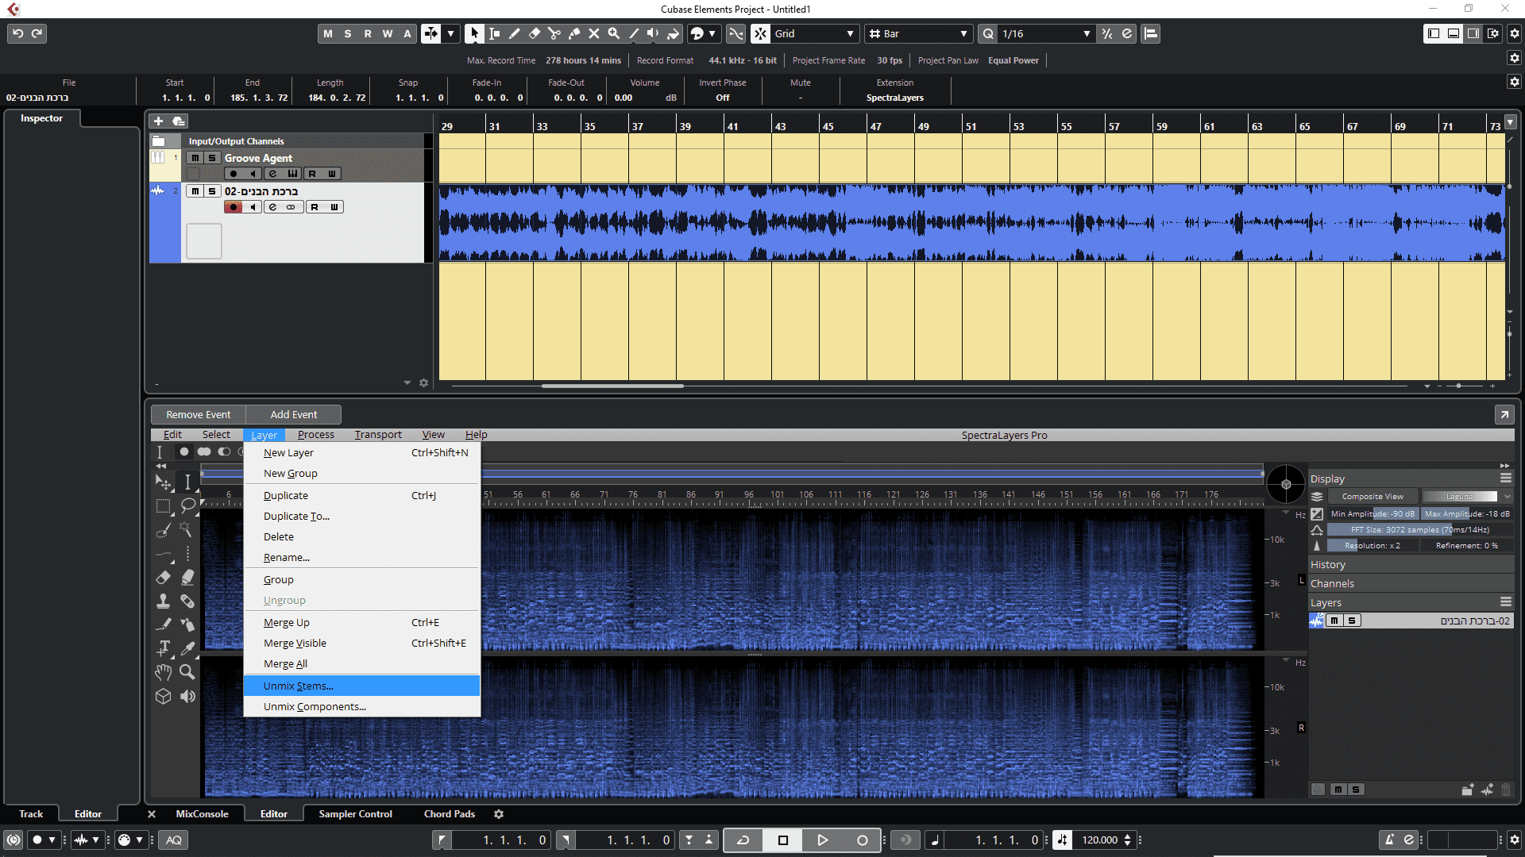Pick the Eyedropper tool
This screenshot has width=1525, height=857.
[187, 648]
